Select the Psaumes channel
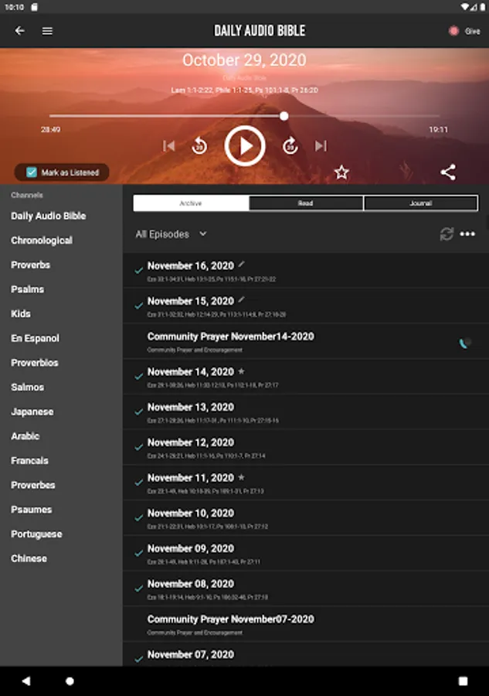The image size is (489, 696). pos(32,509)
